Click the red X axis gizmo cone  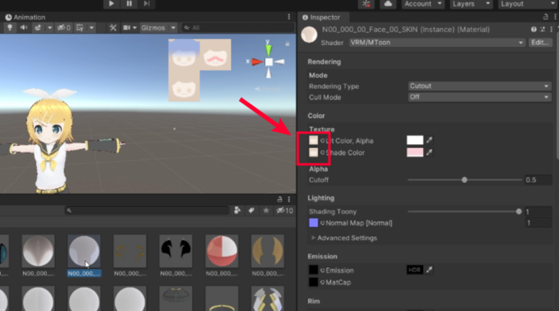pyautogui.click(x=256, y=62)
